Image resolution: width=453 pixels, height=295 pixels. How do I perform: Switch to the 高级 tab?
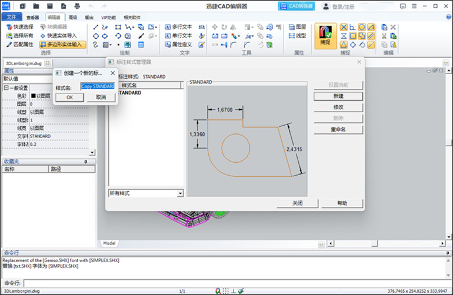73,17
